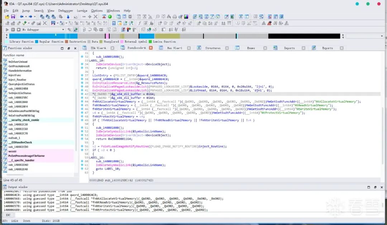Switch to the Enums tab

251,48
